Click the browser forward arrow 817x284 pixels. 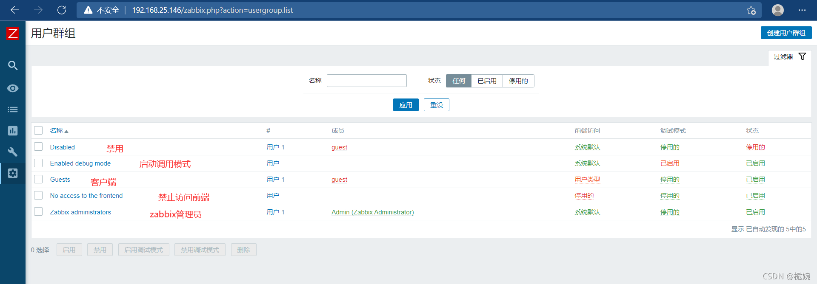[38, 10]
